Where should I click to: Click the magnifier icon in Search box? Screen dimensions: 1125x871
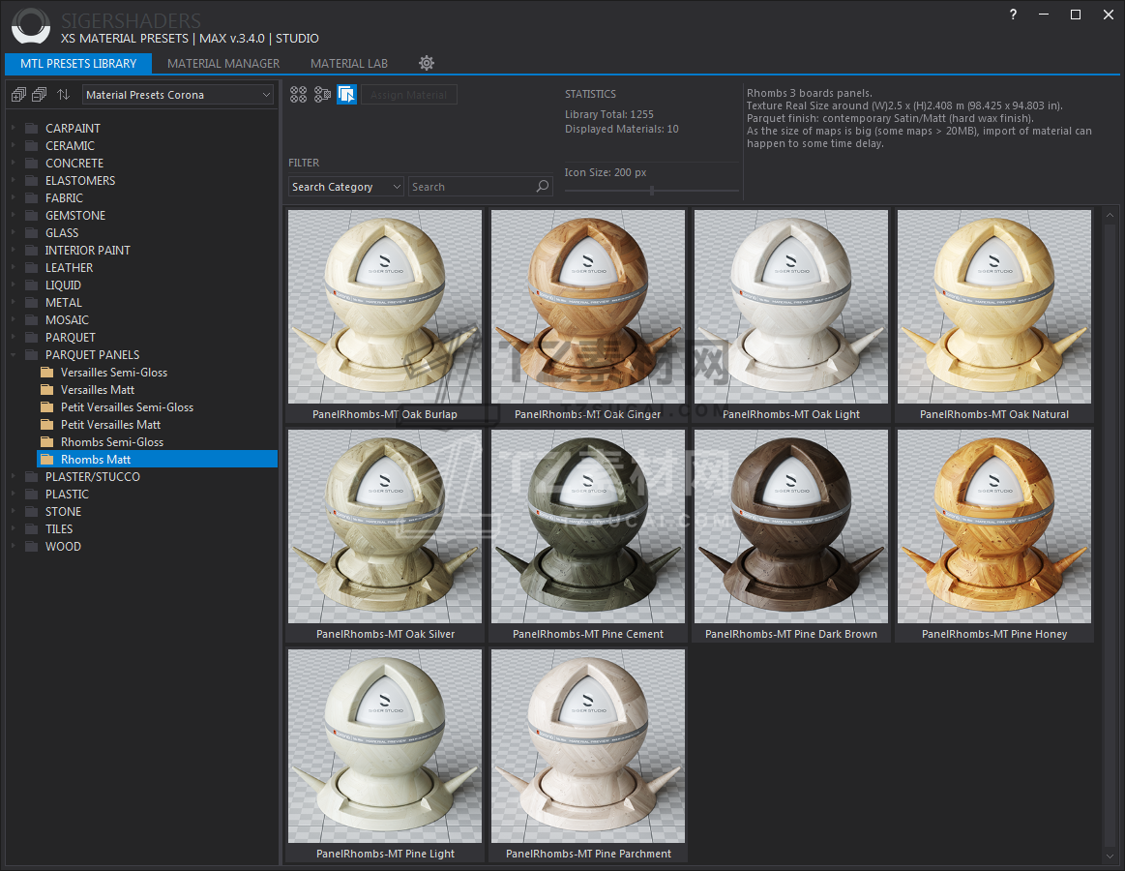coord(543,187)
